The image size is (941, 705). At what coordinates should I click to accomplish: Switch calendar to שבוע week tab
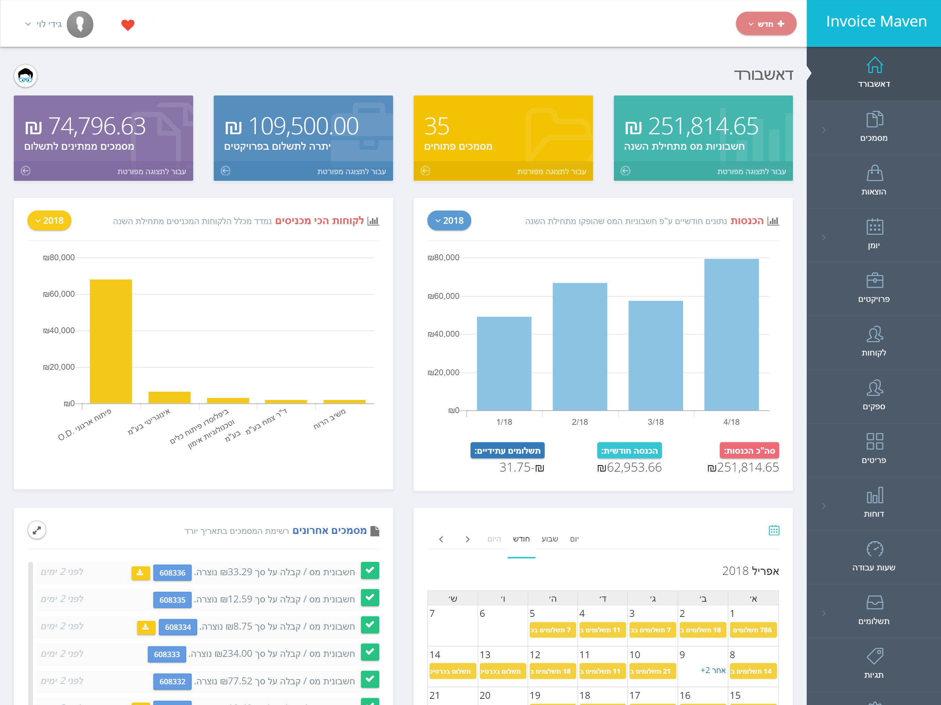point(549,539)
